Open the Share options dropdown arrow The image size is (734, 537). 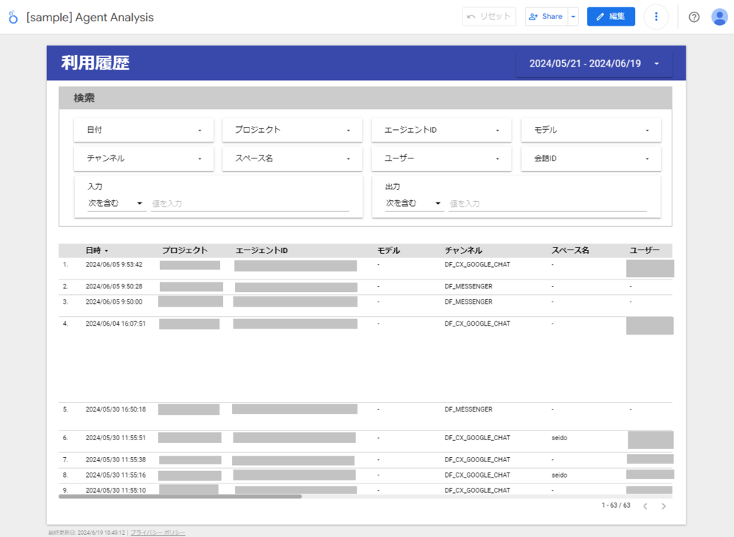(573, 17)
